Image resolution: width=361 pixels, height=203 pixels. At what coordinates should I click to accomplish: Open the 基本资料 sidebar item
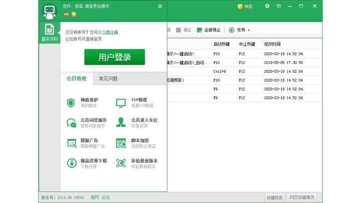click(50, 33)
